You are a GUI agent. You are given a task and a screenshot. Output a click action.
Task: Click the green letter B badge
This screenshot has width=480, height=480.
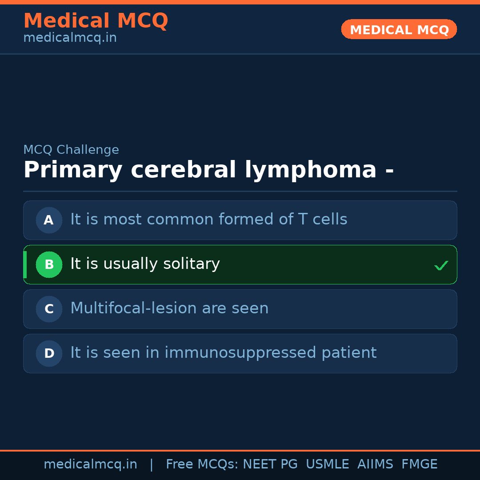(49, 264)
